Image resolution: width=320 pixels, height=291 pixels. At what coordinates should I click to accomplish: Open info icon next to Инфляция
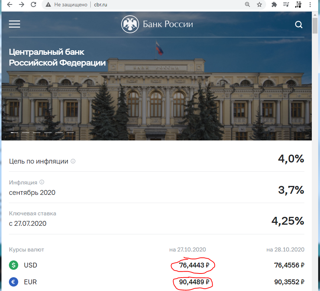pos(42,182)
